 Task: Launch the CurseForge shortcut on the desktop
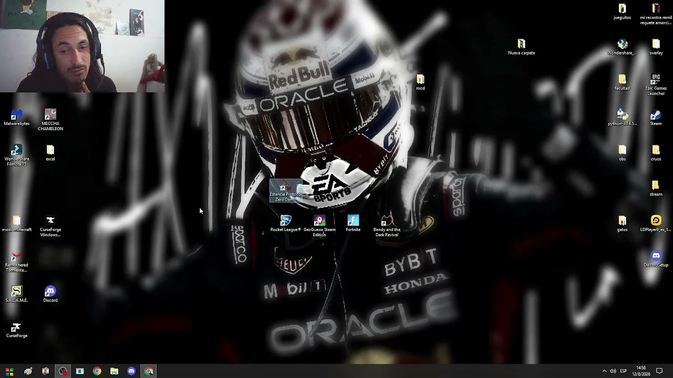coord(17,330)
